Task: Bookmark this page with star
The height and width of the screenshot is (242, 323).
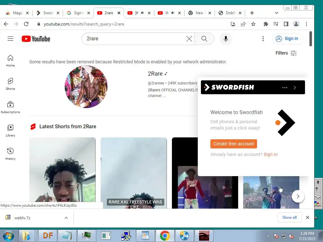Action: 253,24
